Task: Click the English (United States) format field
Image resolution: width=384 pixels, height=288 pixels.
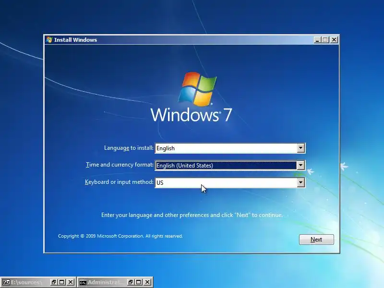Action: coord(230,165)
